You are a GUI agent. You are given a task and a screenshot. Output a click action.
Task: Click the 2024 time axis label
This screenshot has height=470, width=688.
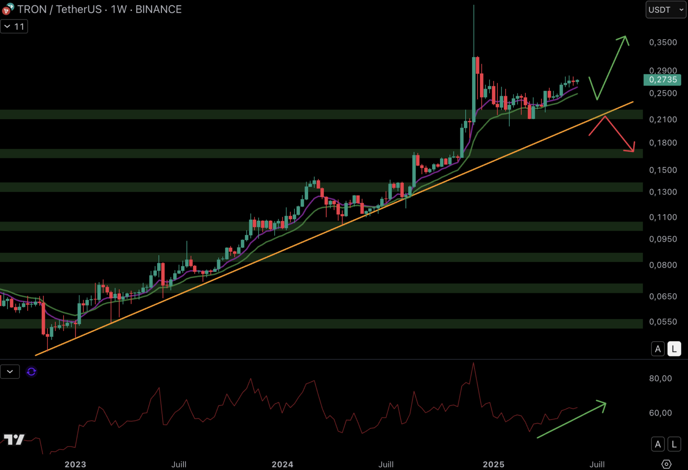pyautogui.click(x=282, y=464)
